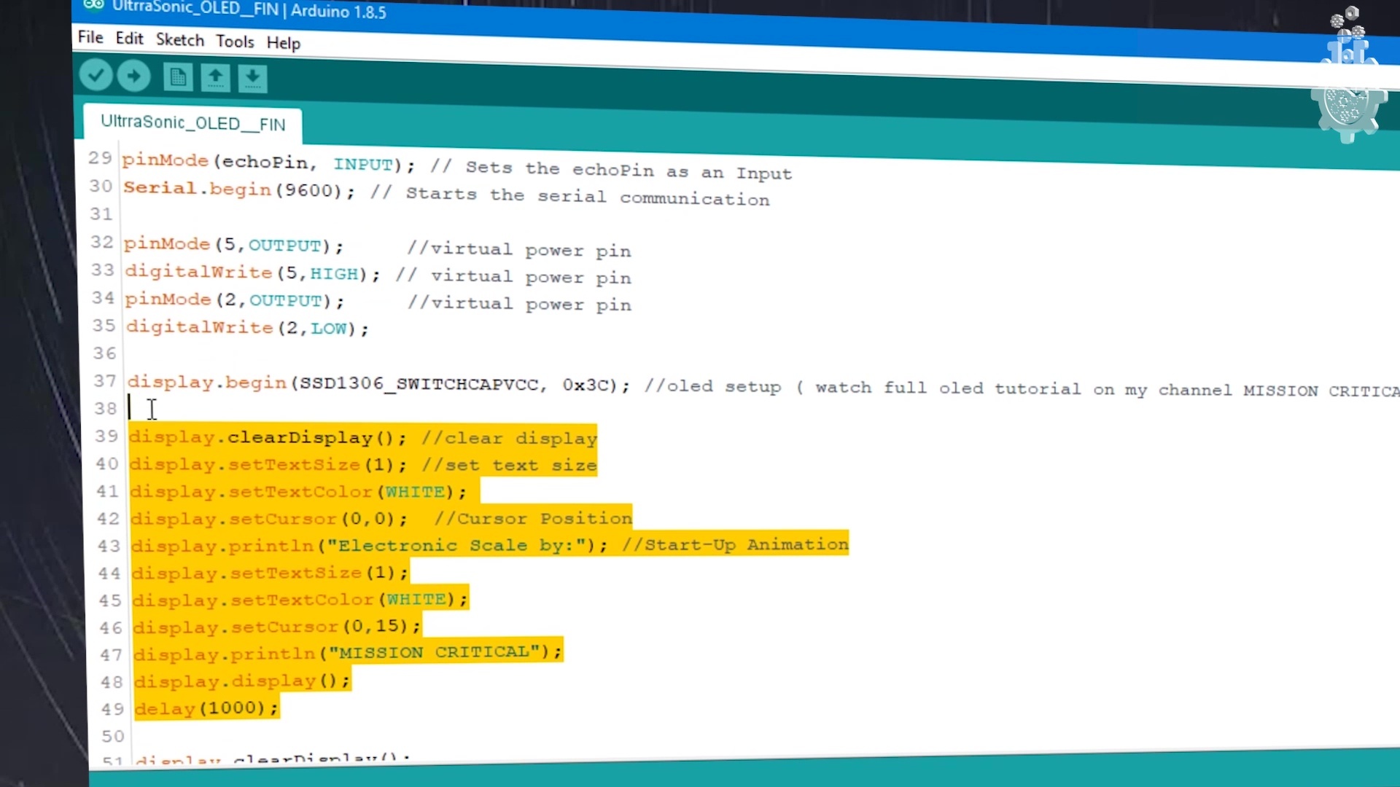Click line number 37 in the gutter
Image resolution: width=1400 pixels, height=787 pixels.
pyautogui.click(x=105, y=381)
